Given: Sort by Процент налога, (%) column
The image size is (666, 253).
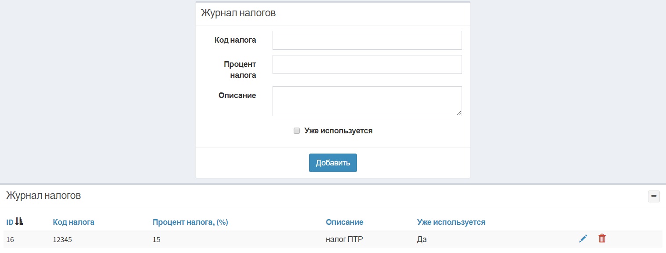Looking at the screenshot, I should point(190,222).
